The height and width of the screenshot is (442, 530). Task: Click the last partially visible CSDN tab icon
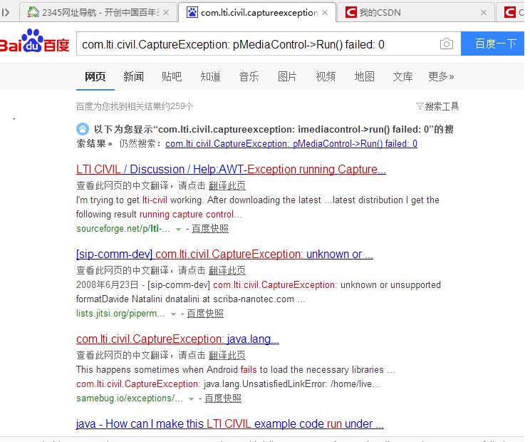(509, 13)
